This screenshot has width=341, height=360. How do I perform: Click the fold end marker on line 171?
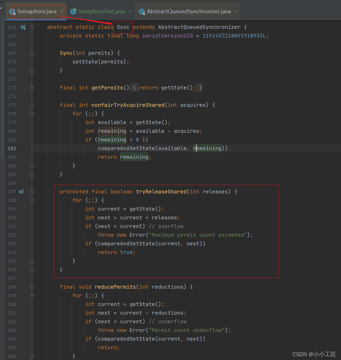click(32, 70)
